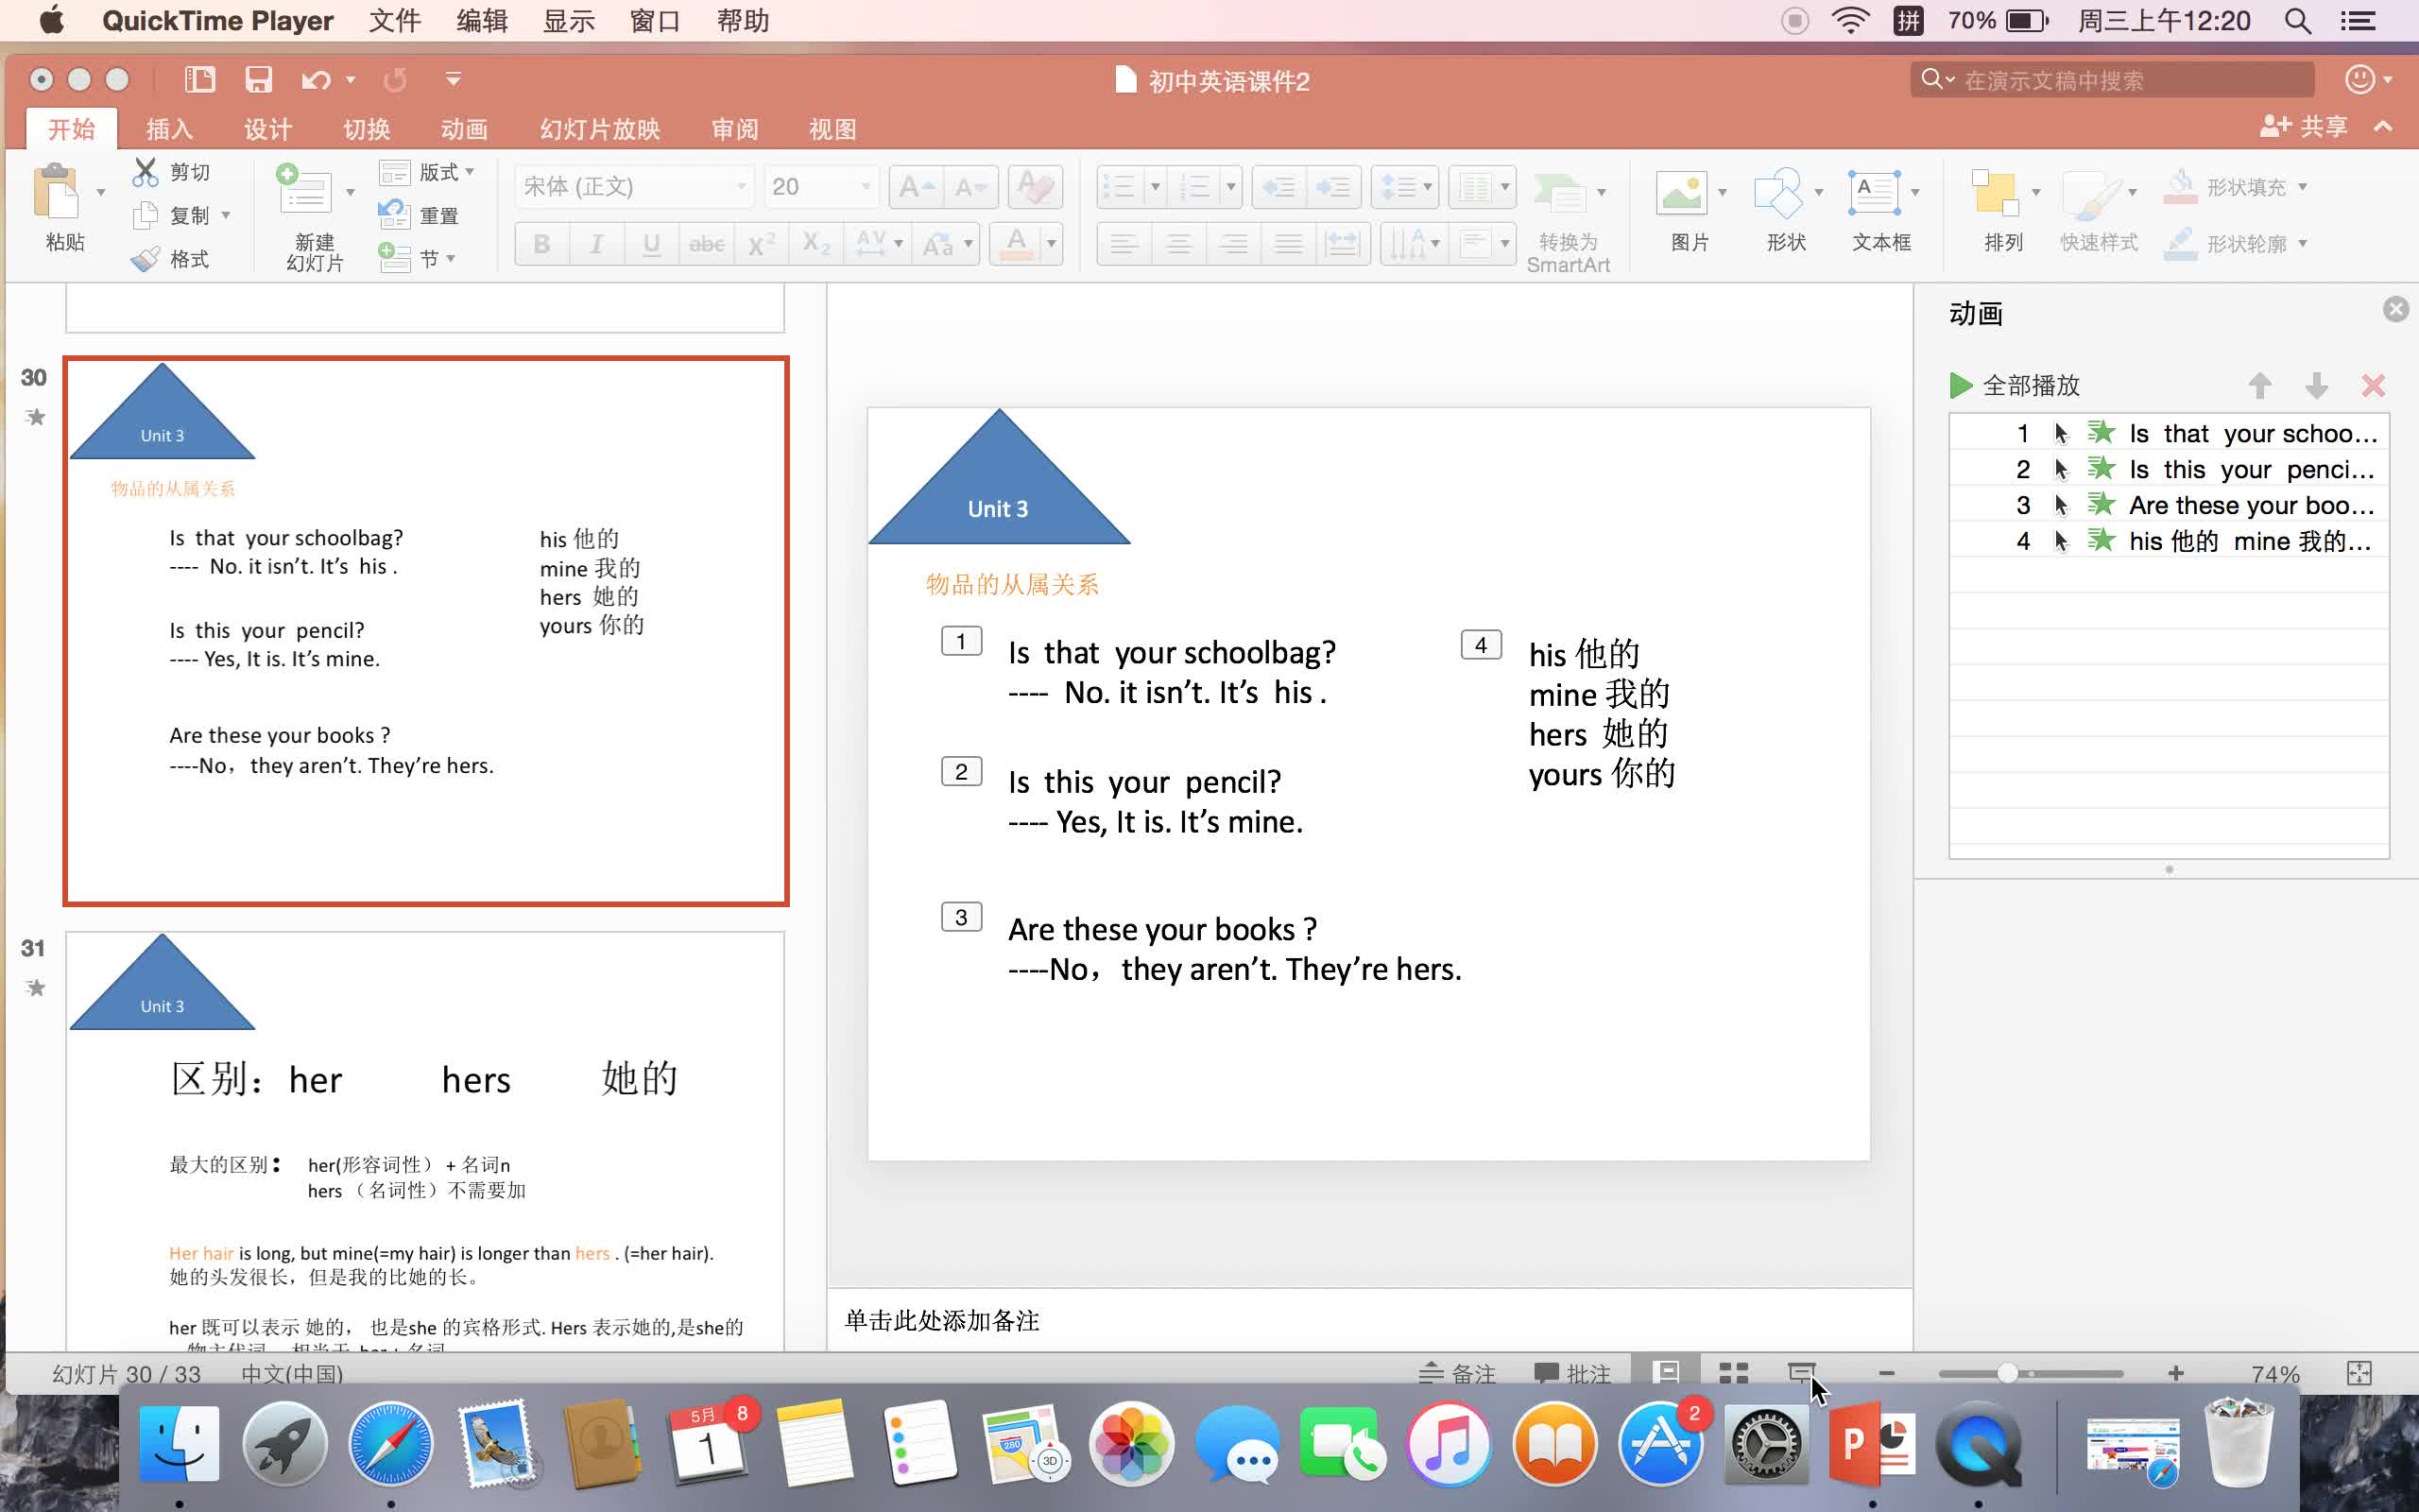
Task: Open the Copy dropdown arrow
Action: (226, 215)
